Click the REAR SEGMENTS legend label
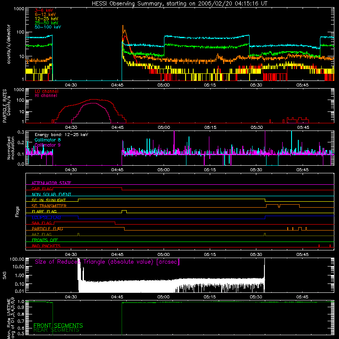This screenshot has height=339, width=339. (56, 330)
